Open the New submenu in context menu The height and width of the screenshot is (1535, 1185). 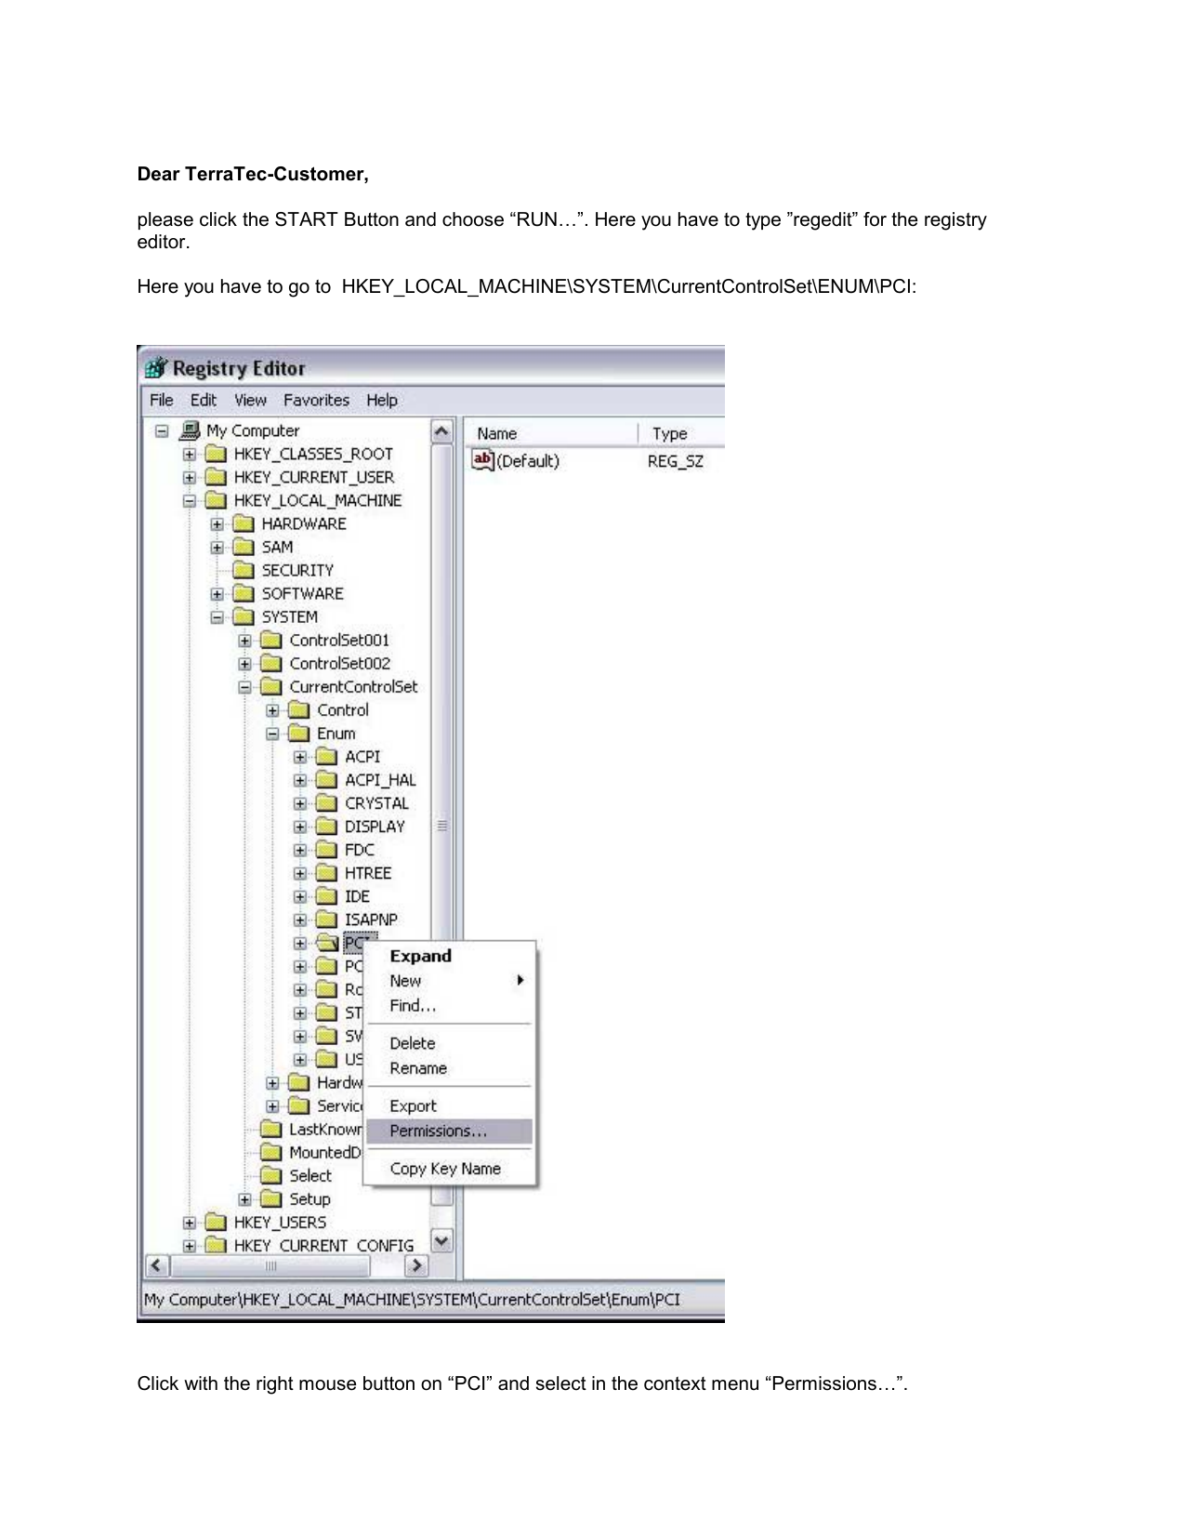click(449, 981)
